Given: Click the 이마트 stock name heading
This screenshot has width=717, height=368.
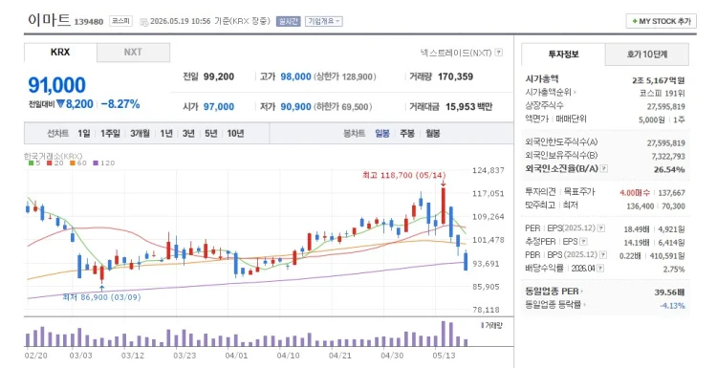Looking at the screenshot, I should (x=50, y=20).
